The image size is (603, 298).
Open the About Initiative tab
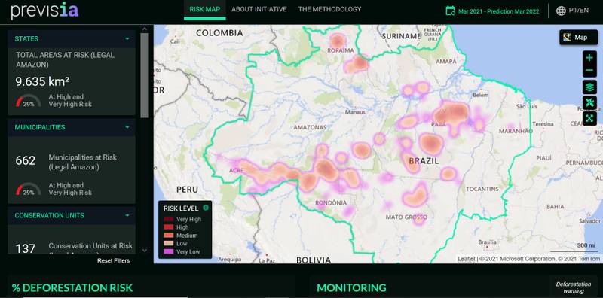(259, 9)
